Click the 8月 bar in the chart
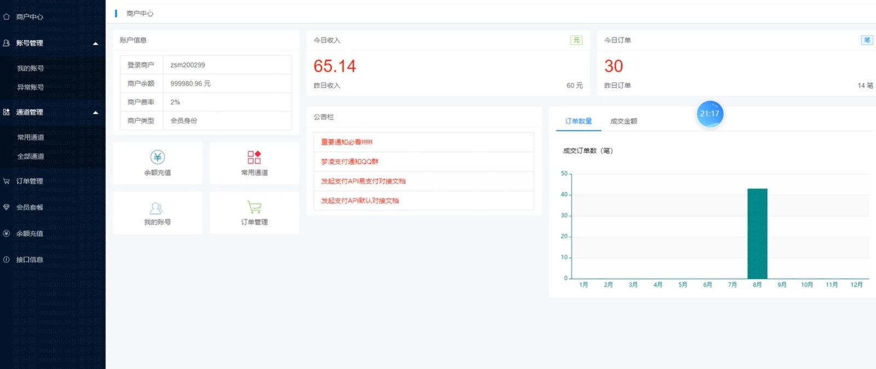This screenshot has height=369, width=876. tap(757, 234)
